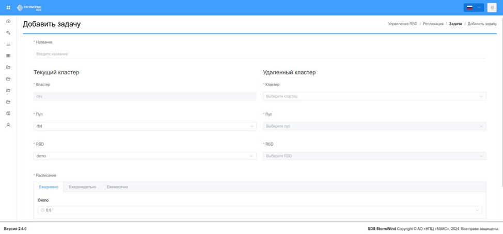Viewport: 503px width, 234px height.
Task: Open the table columns sidebar icon
Action: click(x=8, y=56)
